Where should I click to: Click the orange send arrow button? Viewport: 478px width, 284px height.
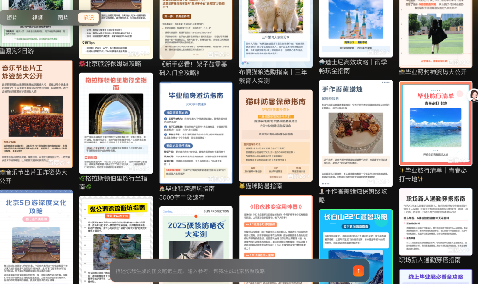[x=358, y=271]
